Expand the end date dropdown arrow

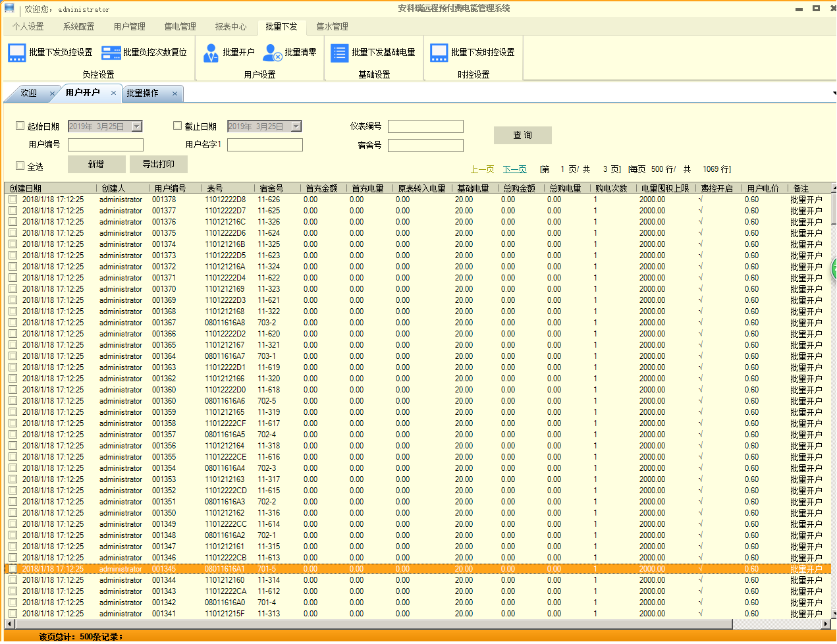click(x=296, y=126)
